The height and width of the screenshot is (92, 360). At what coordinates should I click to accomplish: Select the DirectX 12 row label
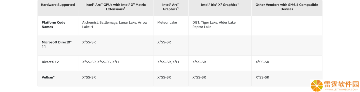[50, 62]
